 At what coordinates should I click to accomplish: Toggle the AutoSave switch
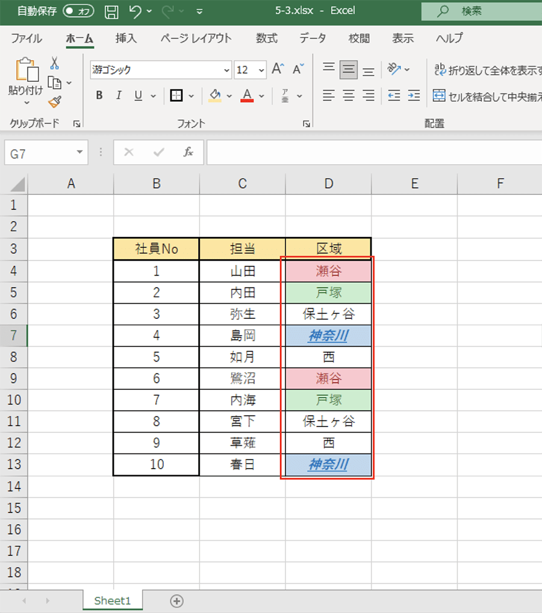click(x=79, y=11)
